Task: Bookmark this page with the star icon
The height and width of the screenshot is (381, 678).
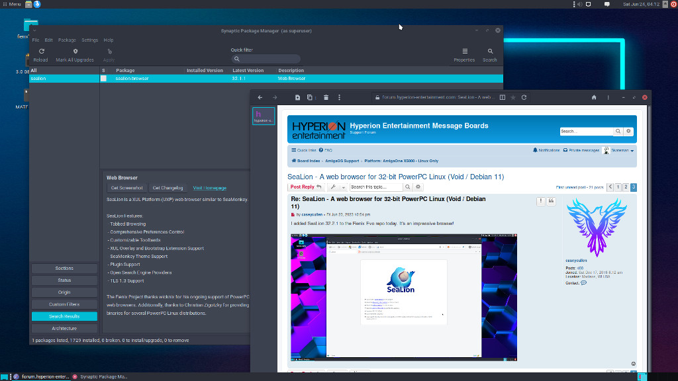Action: pyautogui.click(x=513, y=98)
